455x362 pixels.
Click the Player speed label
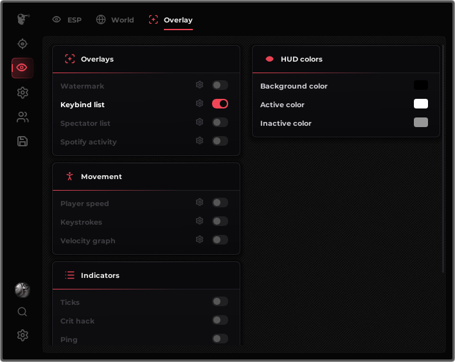(x=85, y=203)
